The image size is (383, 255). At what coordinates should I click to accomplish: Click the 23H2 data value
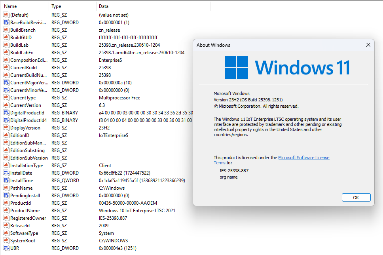104,128
